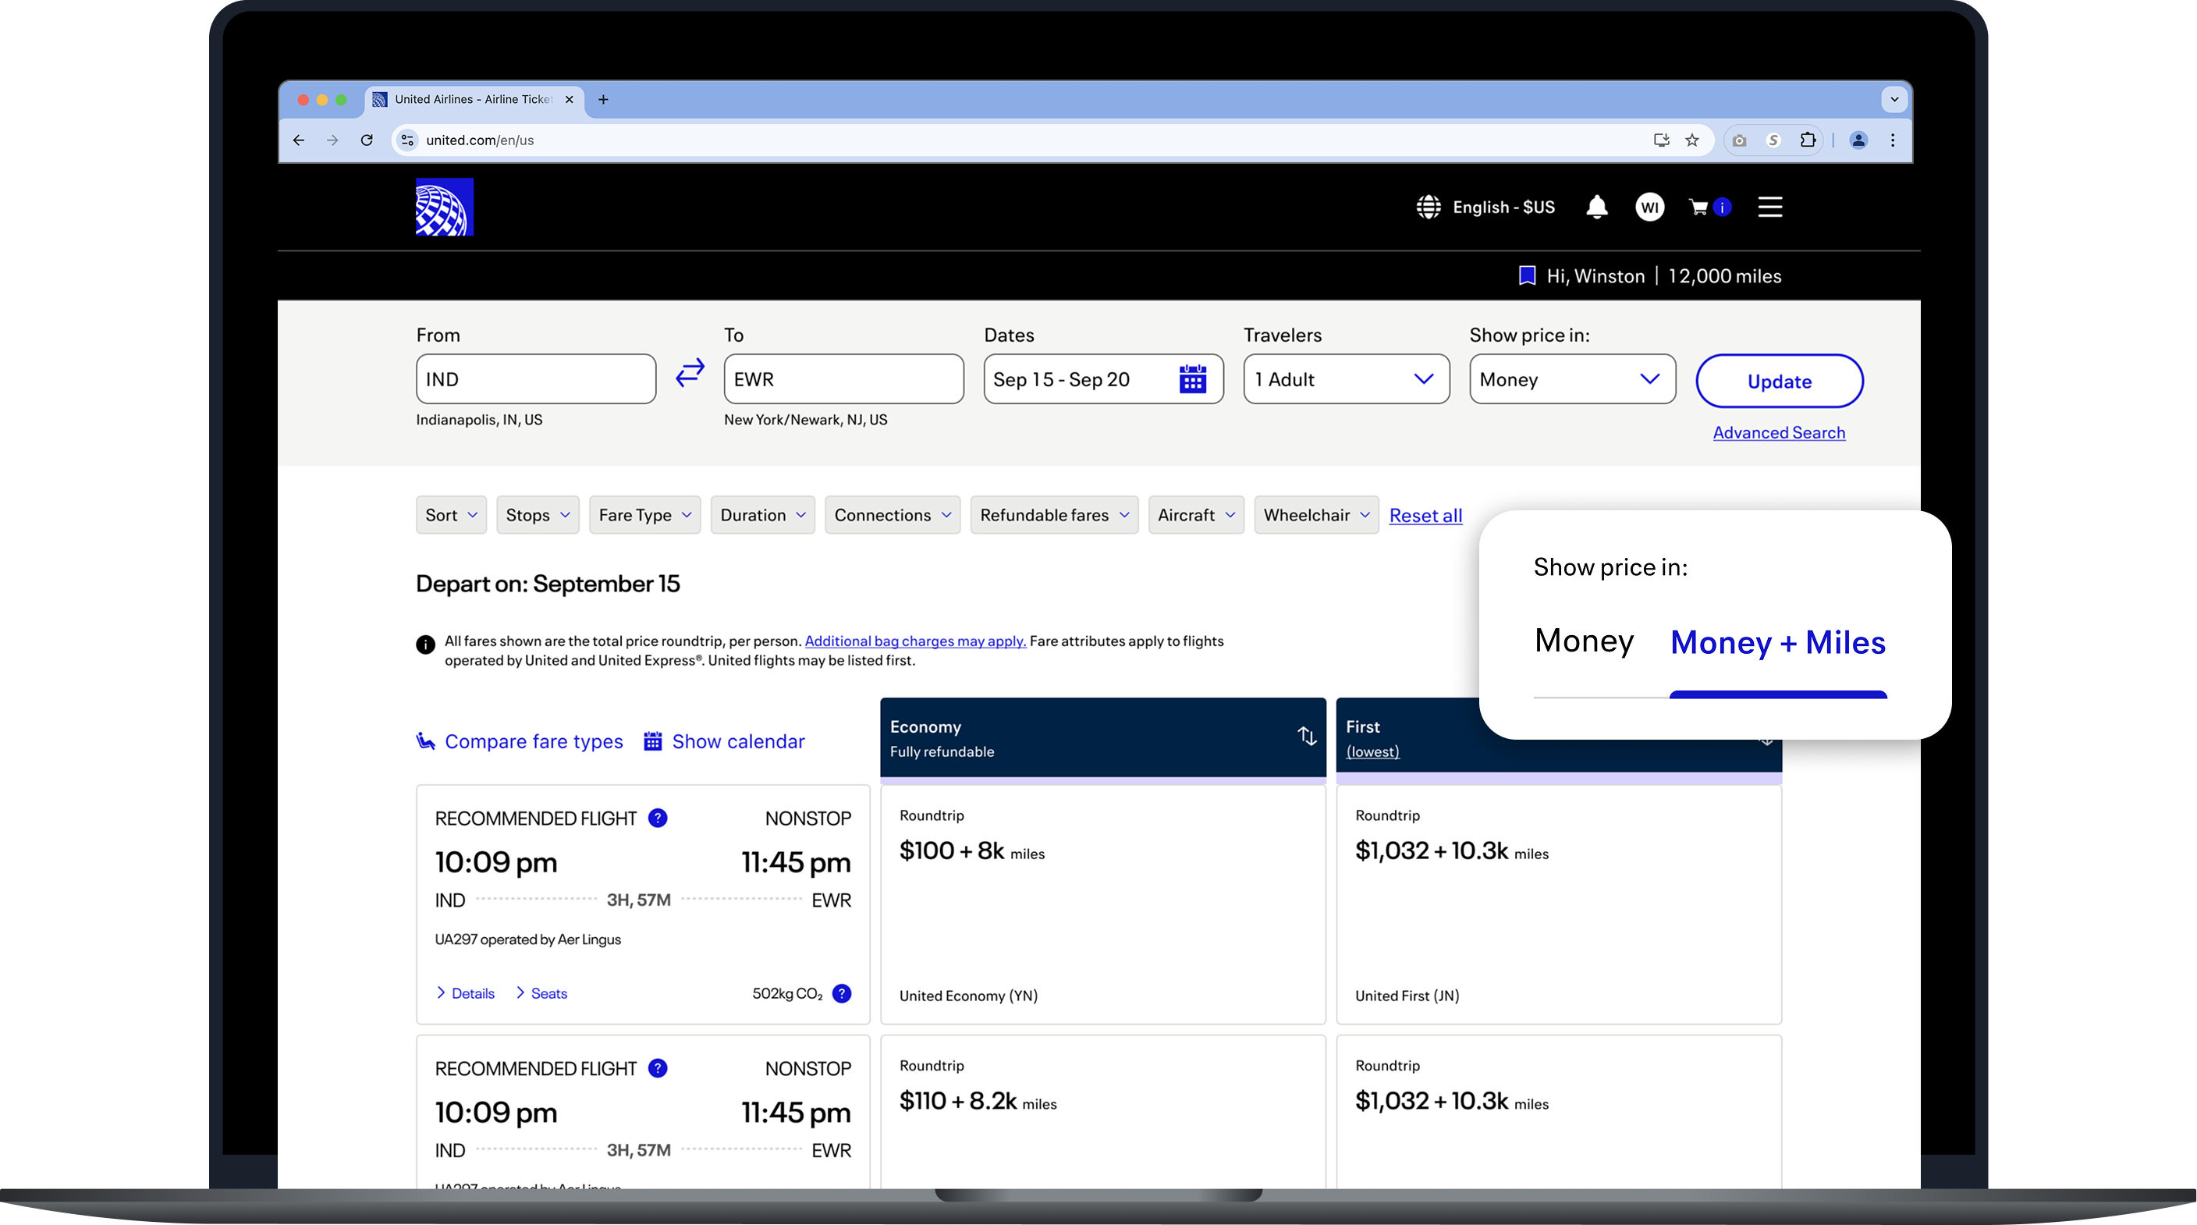The width and height of the screenshot is (2197, 1225).
Task: Click the Update search button
Action: [x=1779, y=381]
